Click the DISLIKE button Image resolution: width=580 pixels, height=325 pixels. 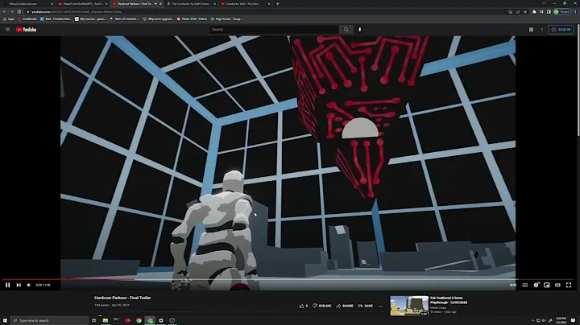321,306
